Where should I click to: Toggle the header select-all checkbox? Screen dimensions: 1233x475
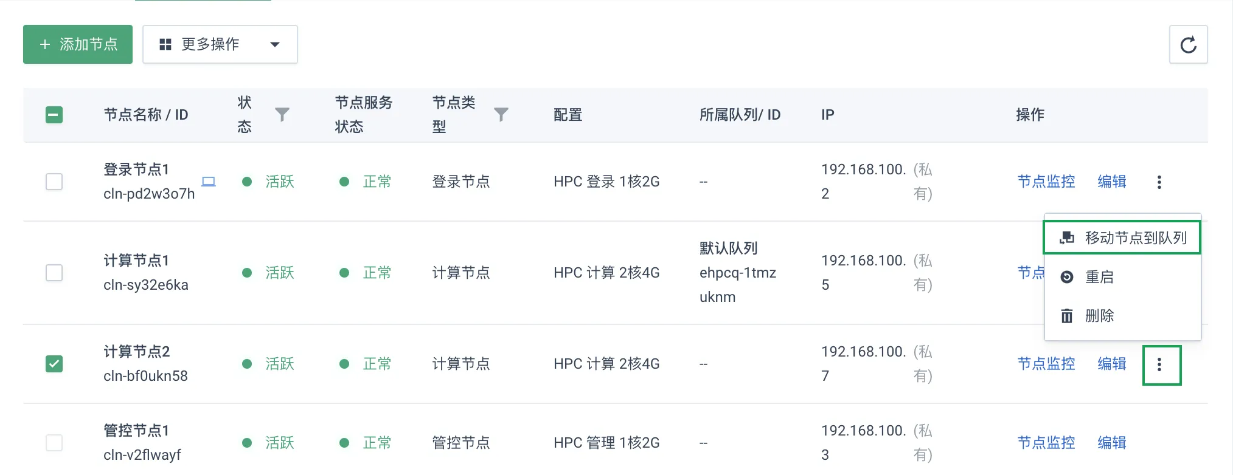54,115
